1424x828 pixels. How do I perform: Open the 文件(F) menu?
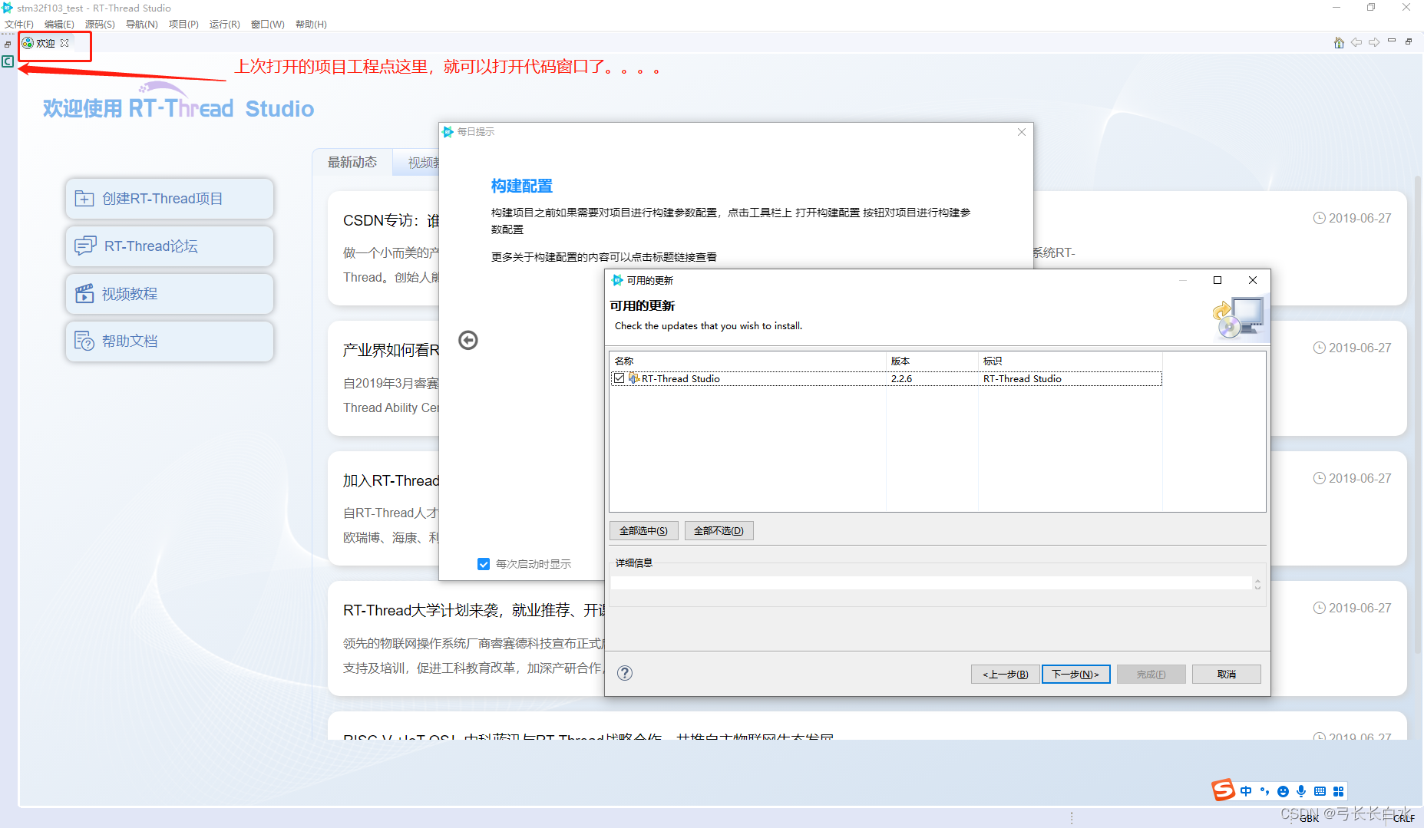19,25
